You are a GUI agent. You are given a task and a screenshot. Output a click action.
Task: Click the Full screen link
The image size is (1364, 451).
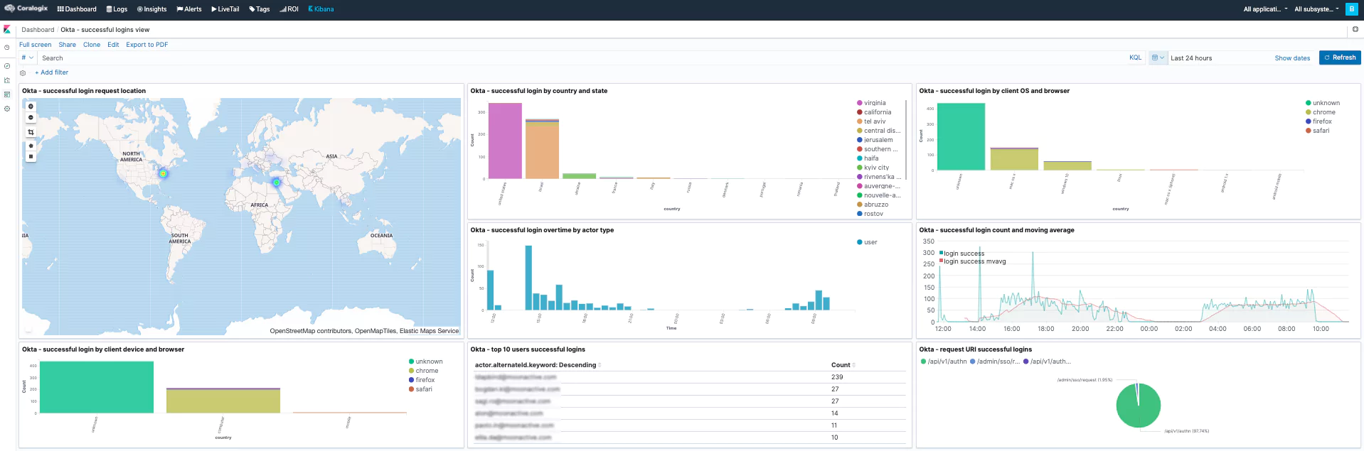35,45
